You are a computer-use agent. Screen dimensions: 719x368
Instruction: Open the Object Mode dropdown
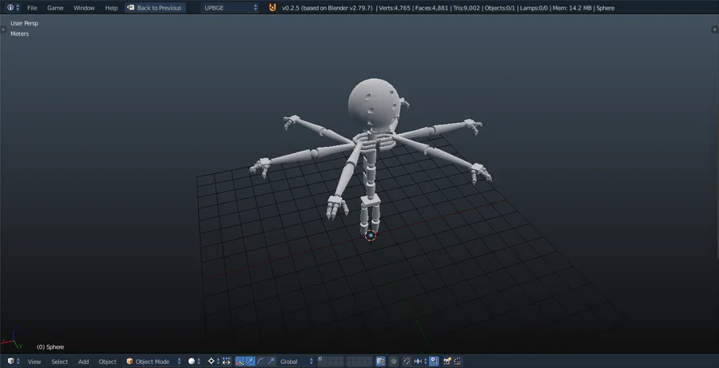[x=153, y=362]
